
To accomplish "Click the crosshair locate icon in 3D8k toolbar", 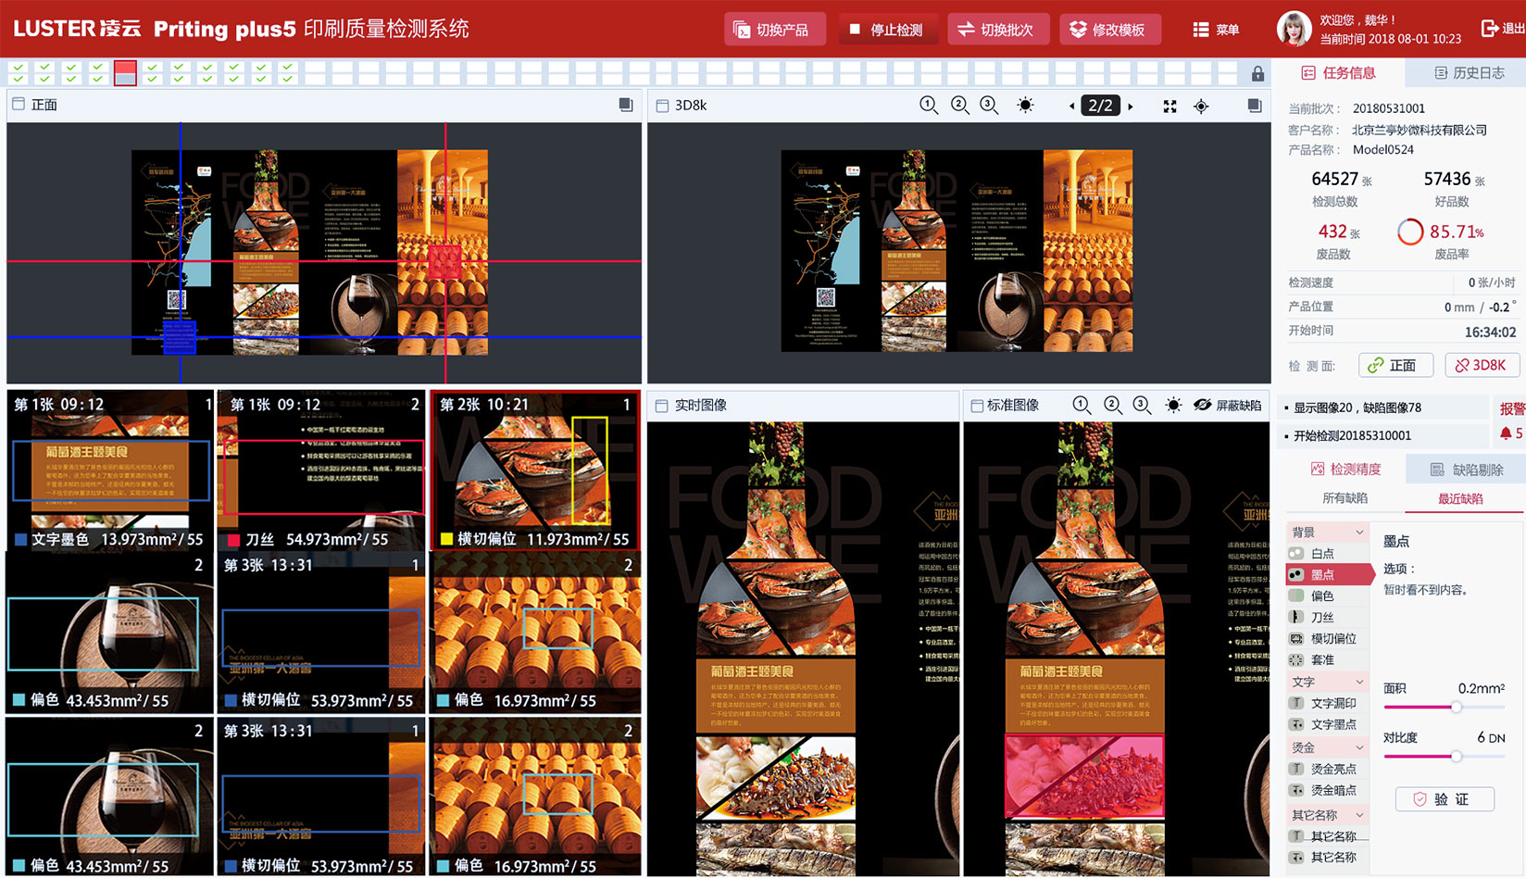I will [x=1201, y=107].
